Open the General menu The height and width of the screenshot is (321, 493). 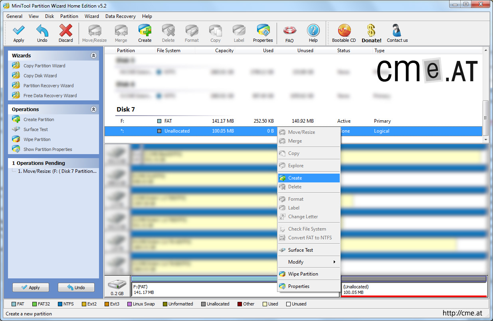[14, 16]
